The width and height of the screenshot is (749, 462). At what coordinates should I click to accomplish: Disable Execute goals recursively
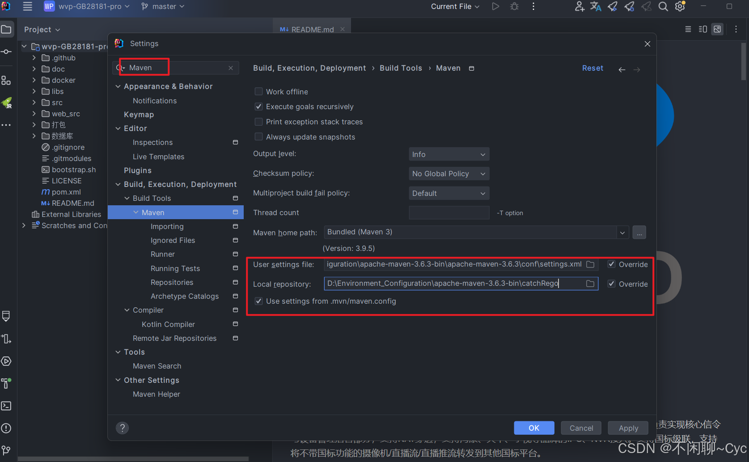(258, 106)
